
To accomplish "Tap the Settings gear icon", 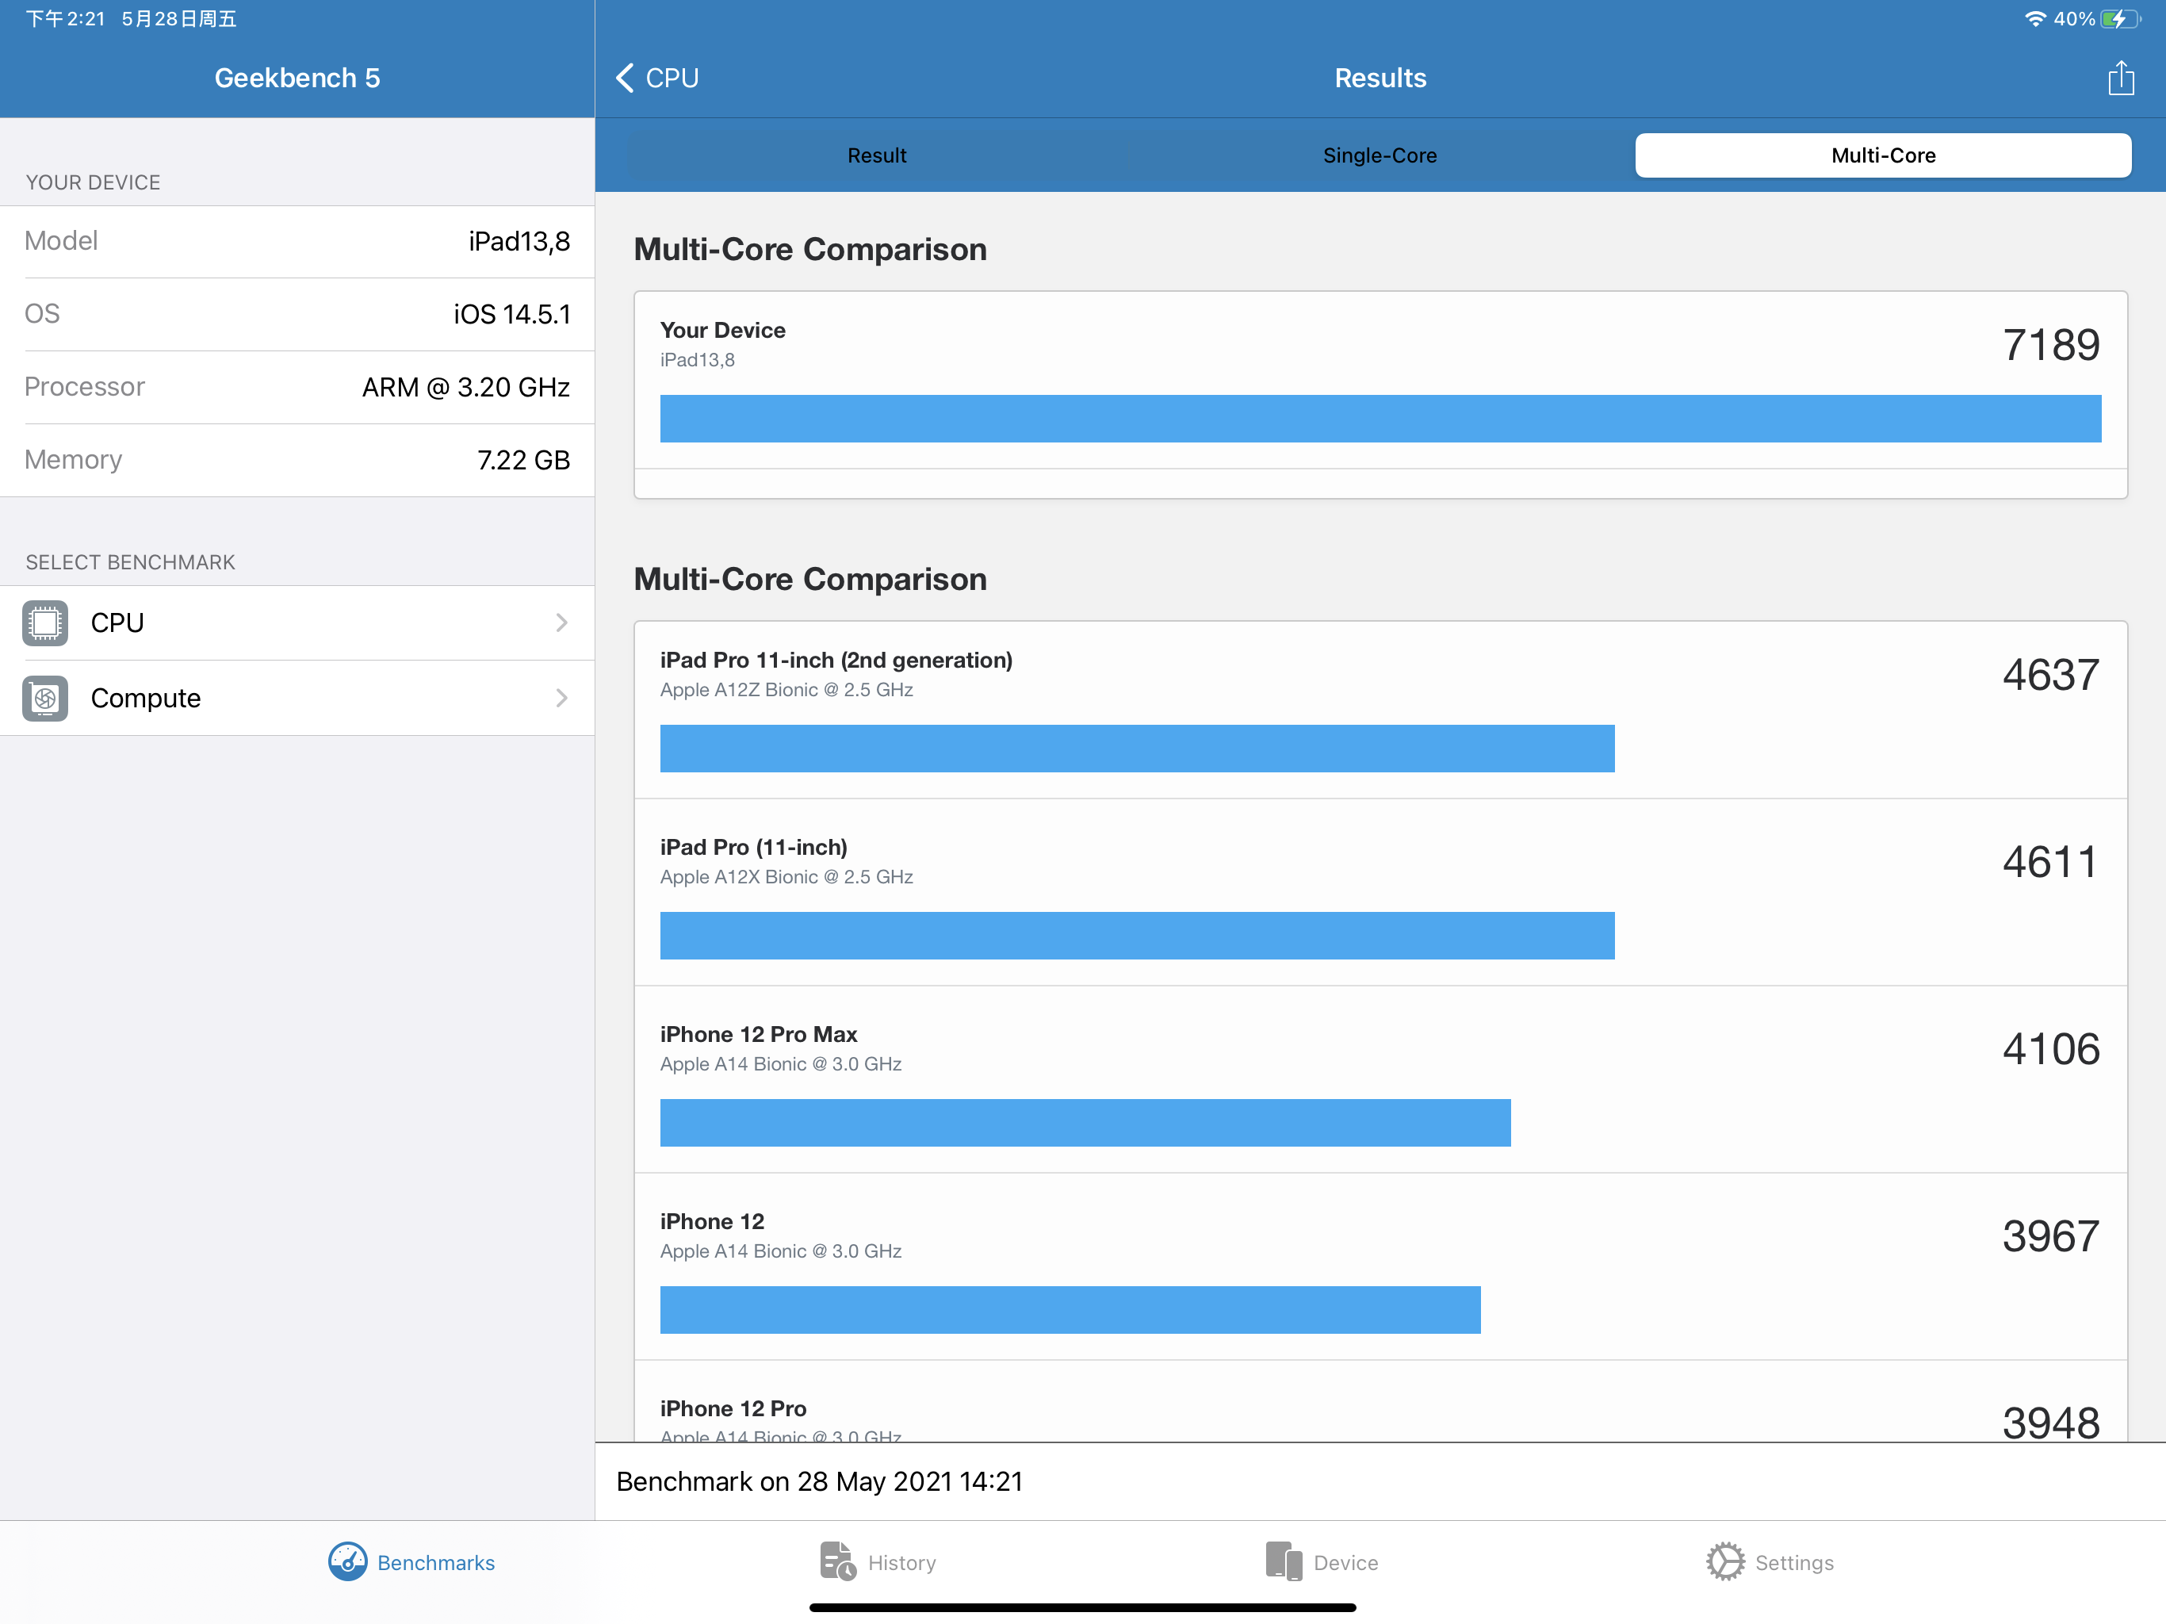I will tap(1725, 1562).
